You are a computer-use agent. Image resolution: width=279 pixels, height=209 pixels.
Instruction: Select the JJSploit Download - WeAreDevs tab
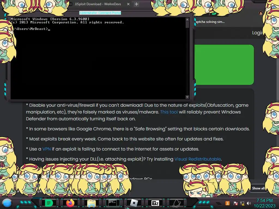pos(98,4)
